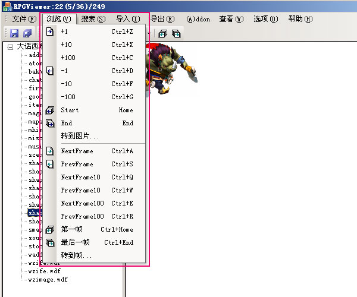Open the 选项(O) menu
357x297 pixels.
pyautogui.click(x=266, y=19)
